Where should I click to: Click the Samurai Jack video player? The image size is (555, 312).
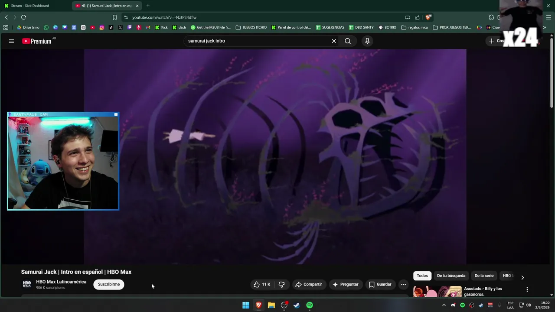click(275, 156)
